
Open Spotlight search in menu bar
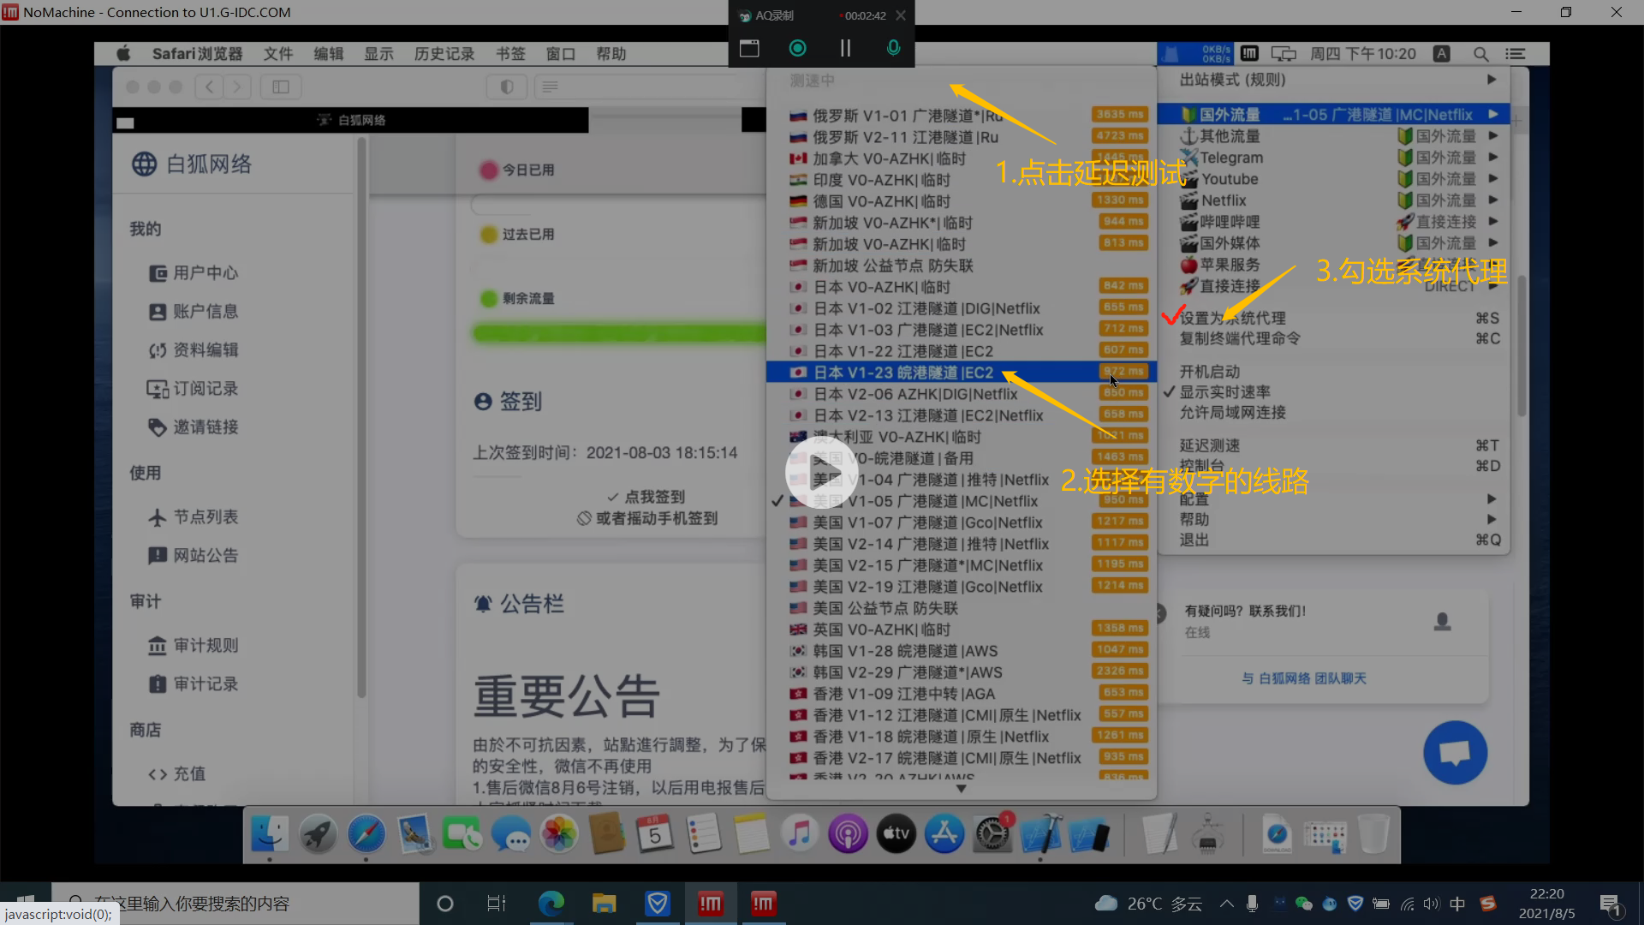(1480, 54)
